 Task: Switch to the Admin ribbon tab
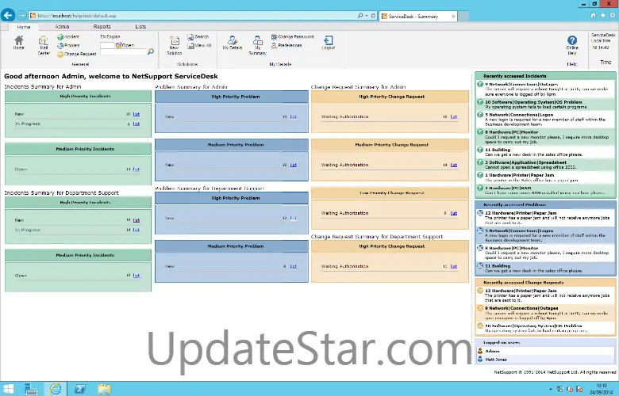pos(62,27)
